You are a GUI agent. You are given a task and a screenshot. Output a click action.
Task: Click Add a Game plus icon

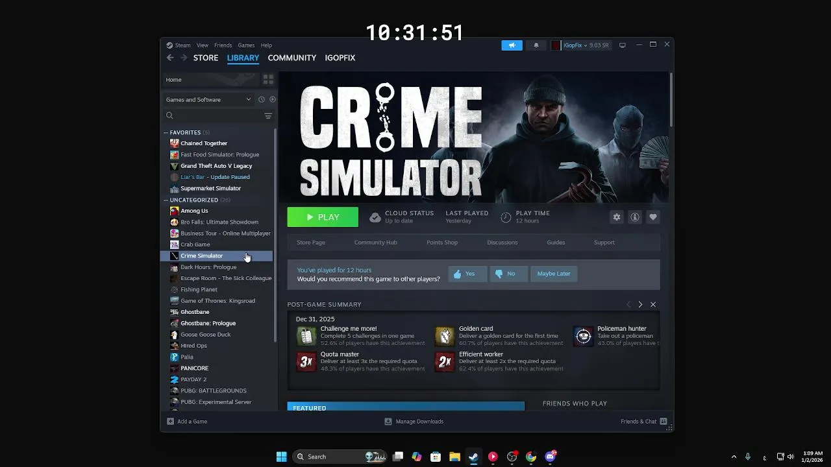coord(170,422)
